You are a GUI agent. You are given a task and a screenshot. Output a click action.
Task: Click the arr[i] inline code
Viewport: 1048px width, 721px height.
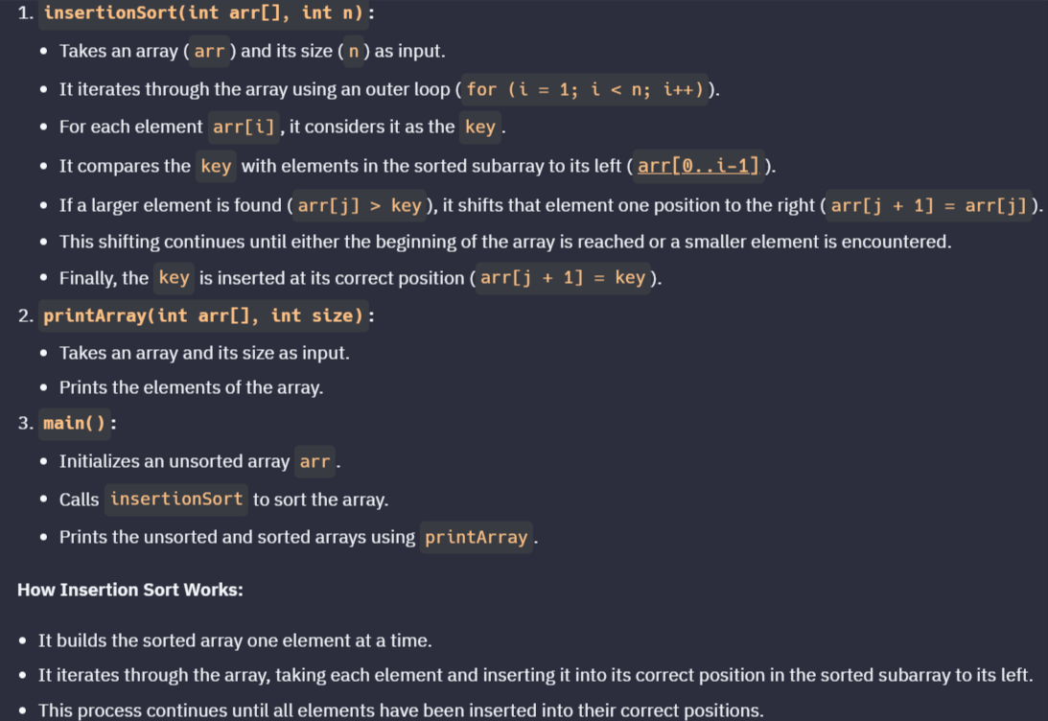(244, 127)
